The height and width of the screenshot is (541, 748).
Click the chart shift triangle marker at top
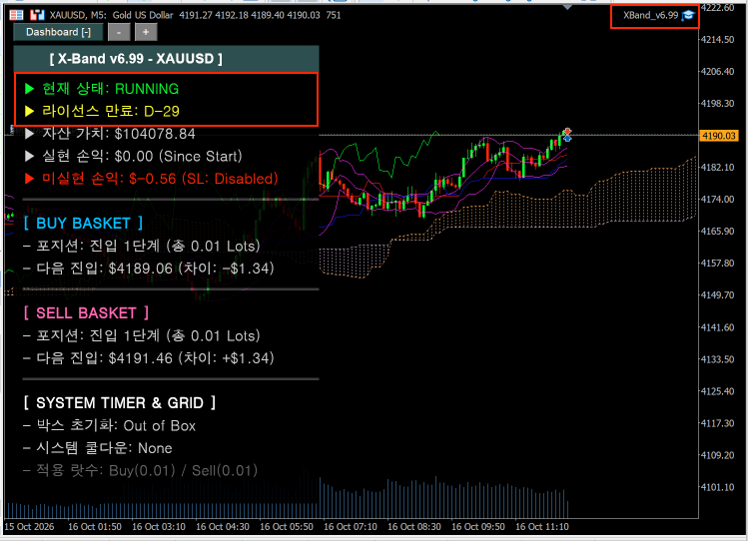[567, 8]
